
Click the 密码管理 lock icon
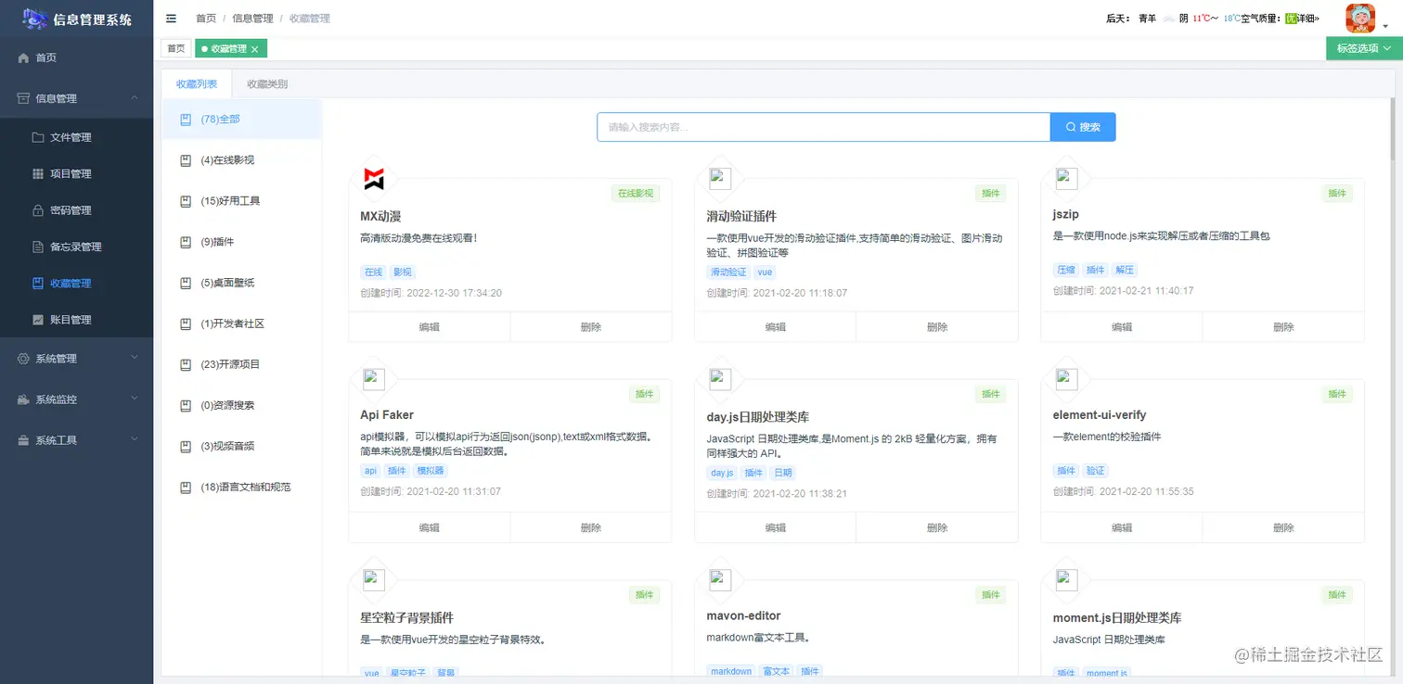38,210
